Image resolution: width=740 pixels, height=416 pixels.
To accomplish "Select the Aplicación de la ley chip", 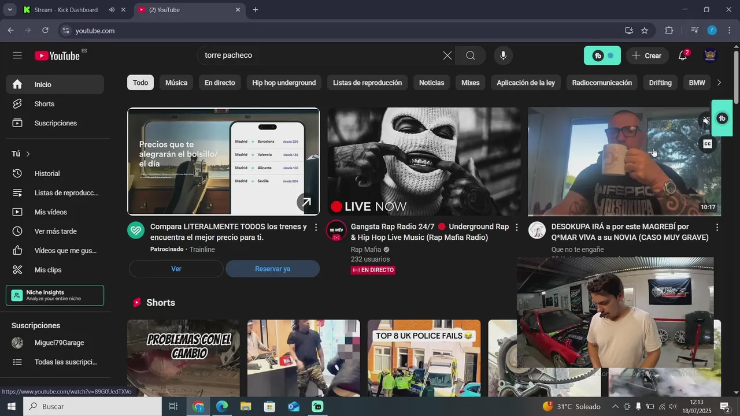I will (526, 83).
